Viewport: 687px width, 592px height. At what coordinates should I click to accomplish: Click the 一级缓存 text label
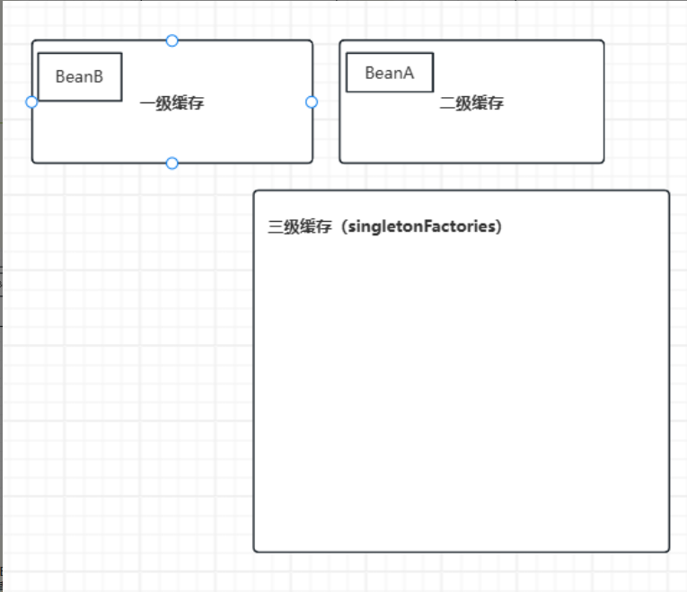(x=172, y=103)
